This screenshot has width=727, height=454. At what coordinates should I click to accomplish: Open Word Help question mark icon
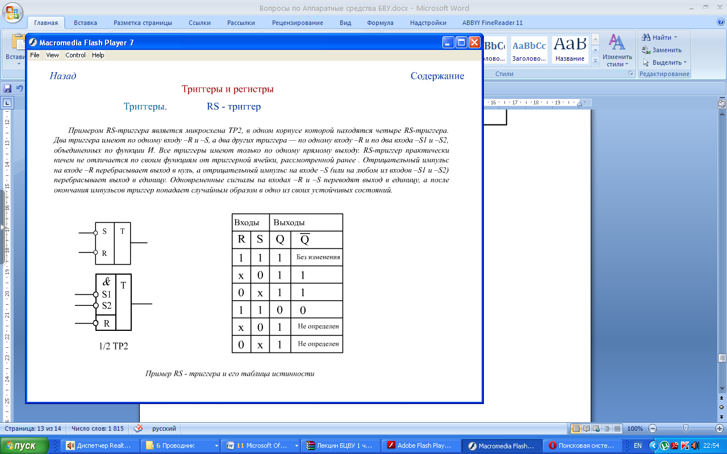pyautogui.click(x=721, y=22)
